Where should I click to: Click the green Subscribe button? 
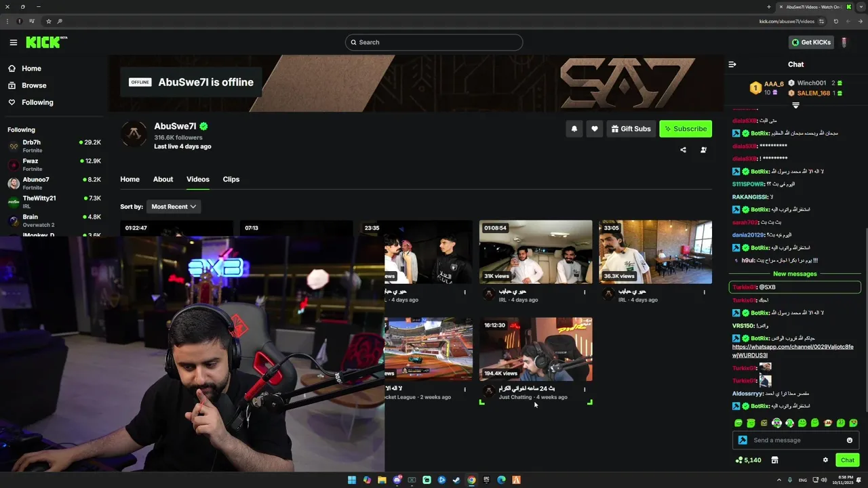point(686,129)
